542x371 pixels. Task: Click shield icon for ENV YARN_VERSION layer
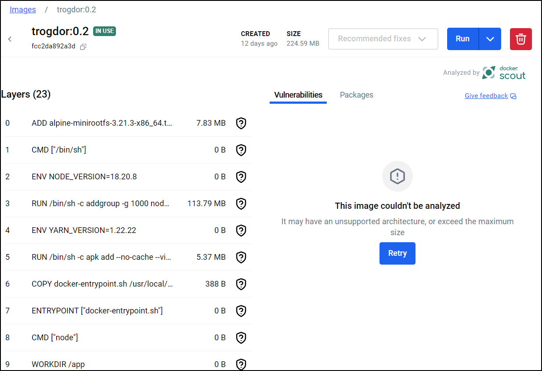tap(241, 230)
